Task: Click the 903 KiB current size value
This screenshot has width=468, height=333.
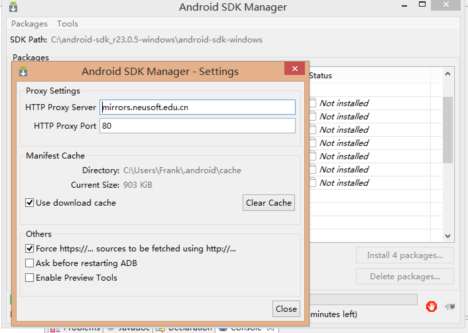Action: 138,185
